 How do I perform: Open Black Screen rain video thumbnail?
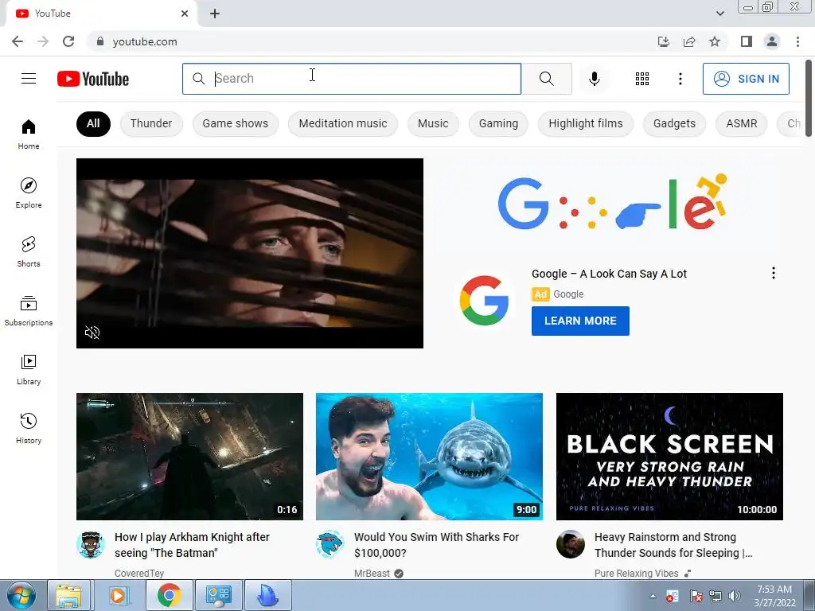coord(669,456)
